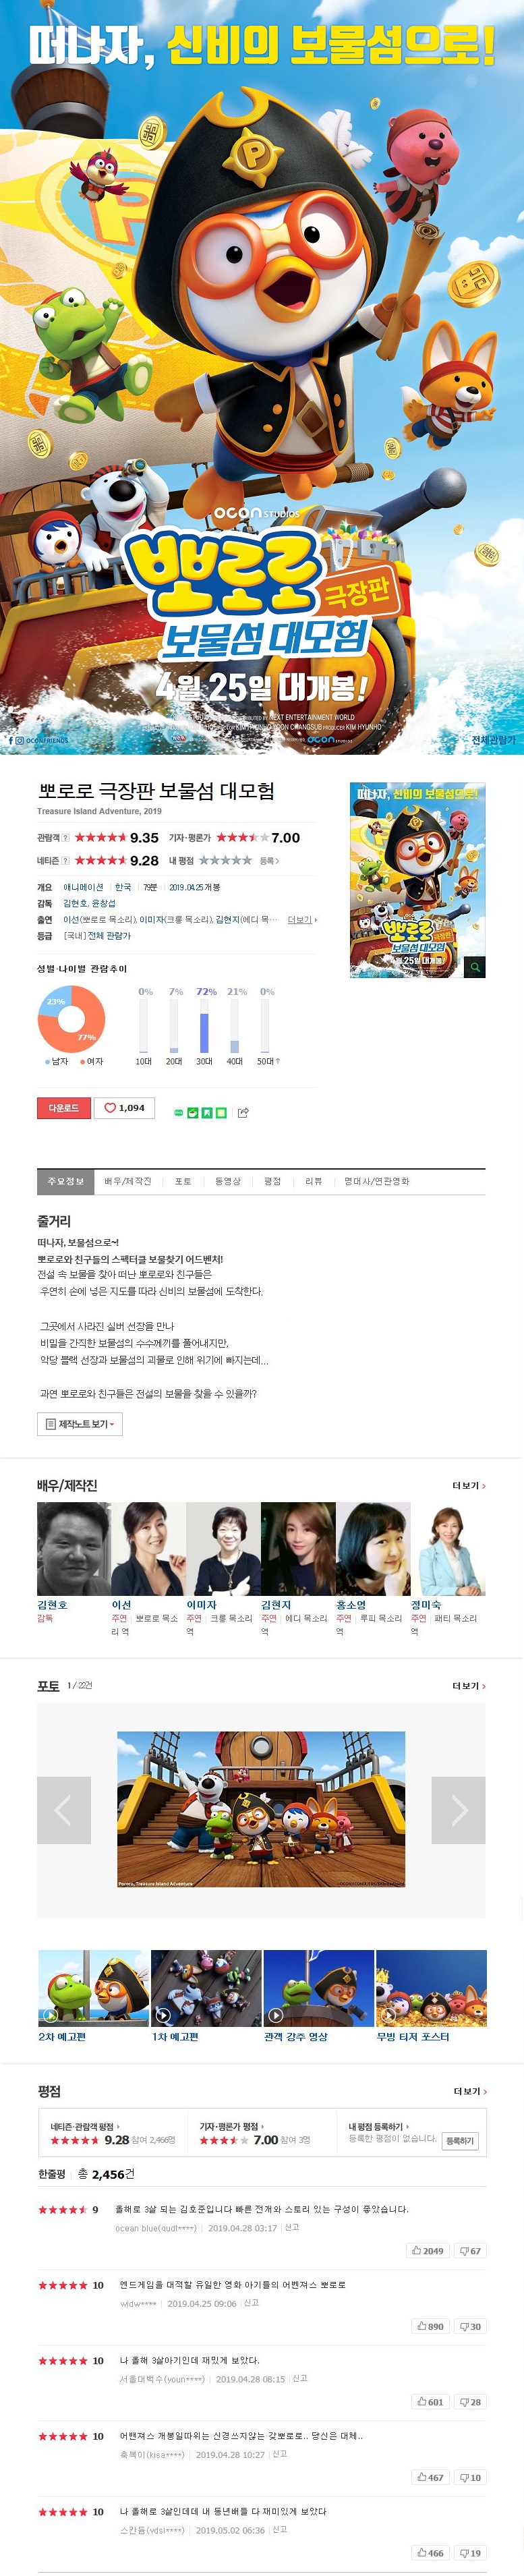The height and width of the screenshot is (2576, 524).
Task: Click the magnifier icon on poster thumbnail
Action: click(x=475, y=967)
